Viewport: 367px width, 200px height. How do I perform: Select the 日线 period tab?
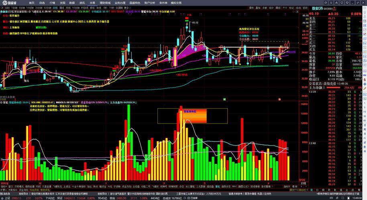[x=55, y=8]
